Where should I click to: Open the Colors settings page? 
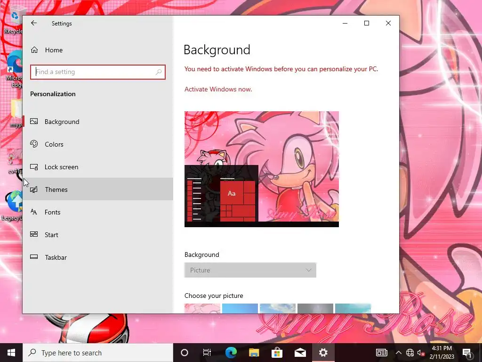(x=98, y=144)
